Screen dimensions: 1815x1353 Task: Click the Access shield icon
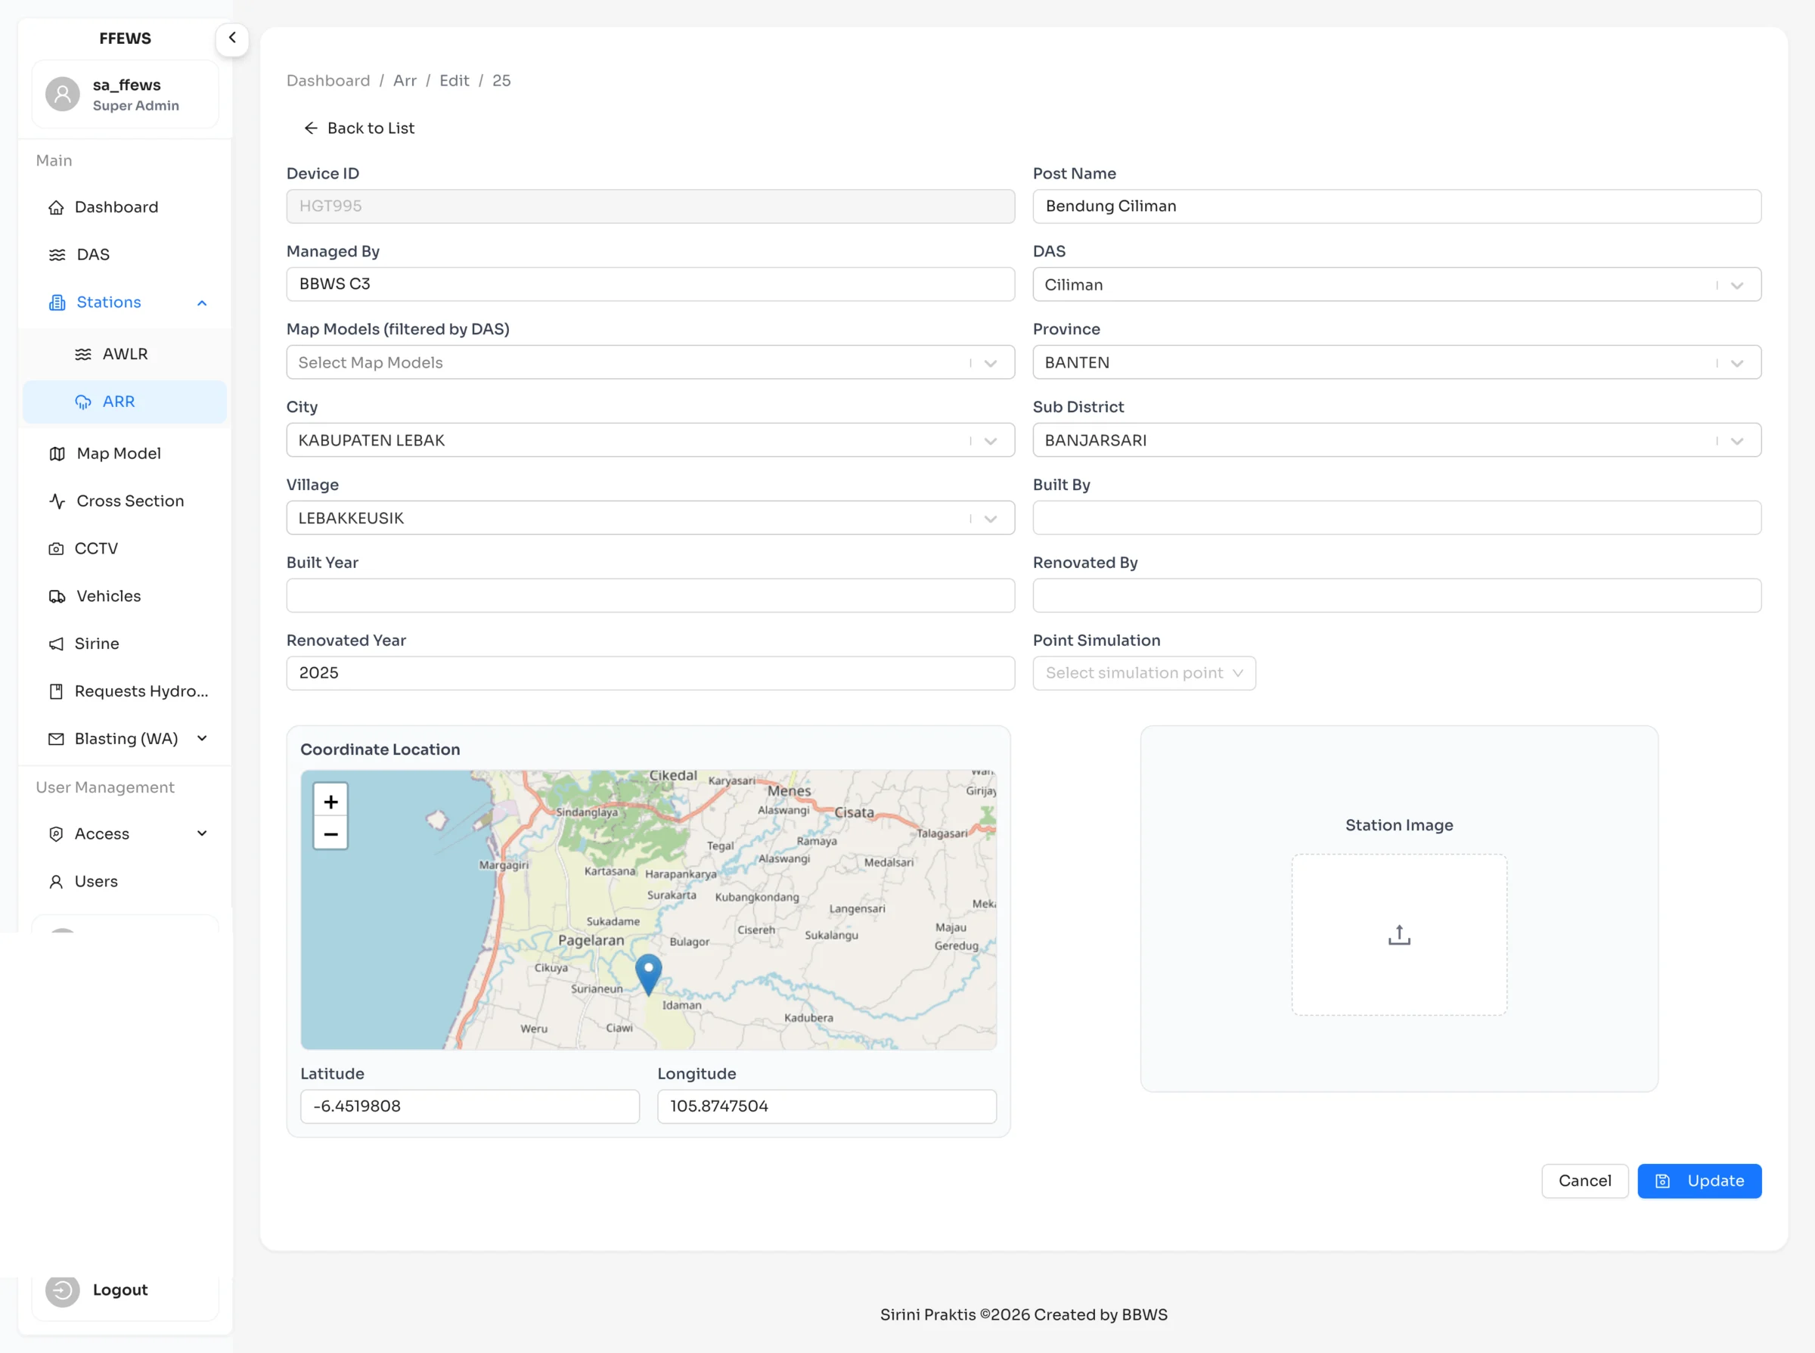click(56, 833)
